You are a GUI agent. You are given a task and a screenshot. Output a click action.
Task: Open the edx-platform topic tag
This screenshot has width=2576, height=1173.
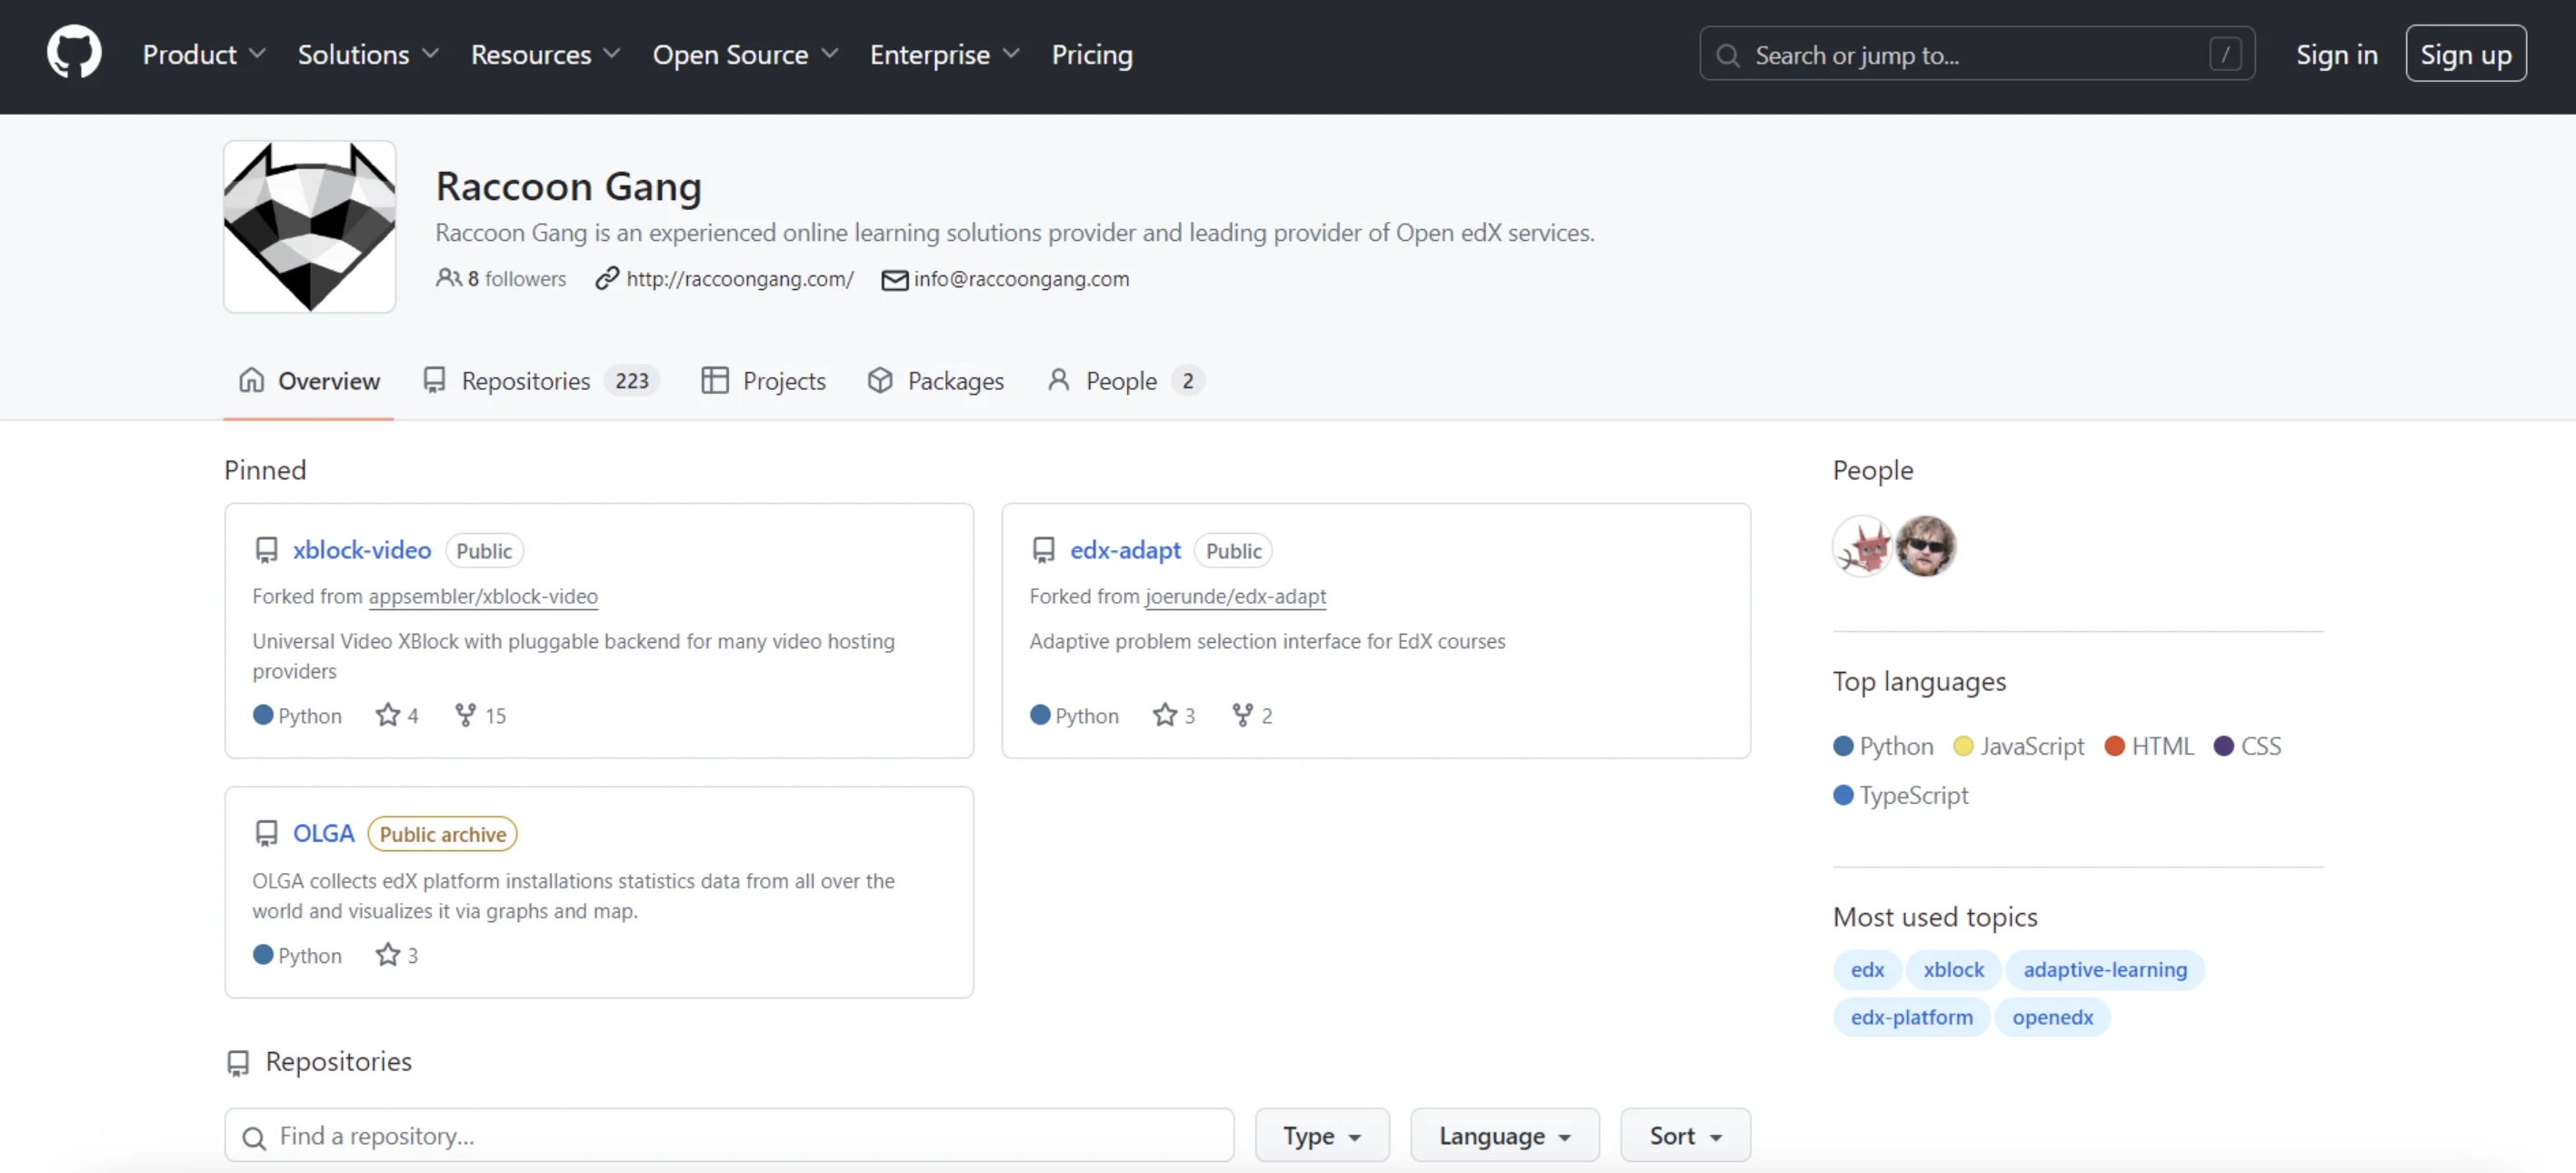pos(1911,1017)
